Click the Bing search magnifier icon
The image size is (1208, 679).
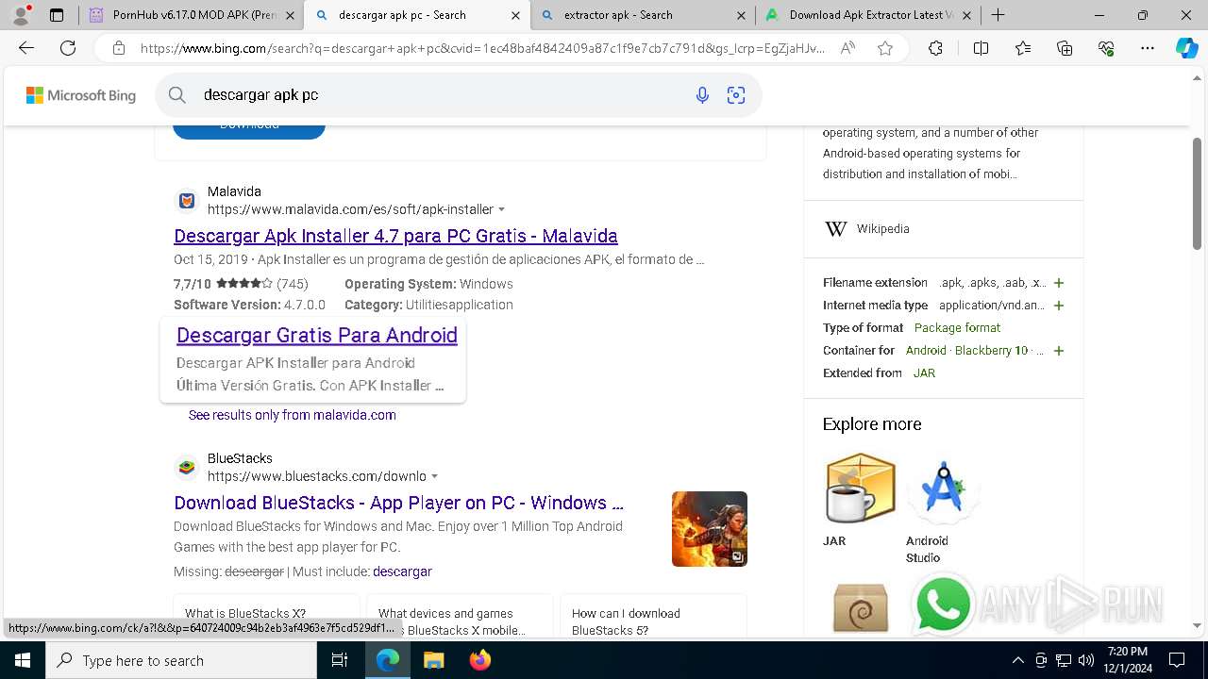[x=177, y=95]
